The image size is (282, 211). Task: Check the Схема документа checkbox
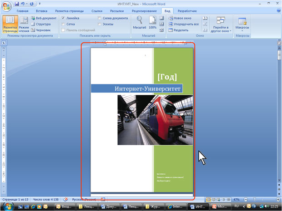click(99, 18)
